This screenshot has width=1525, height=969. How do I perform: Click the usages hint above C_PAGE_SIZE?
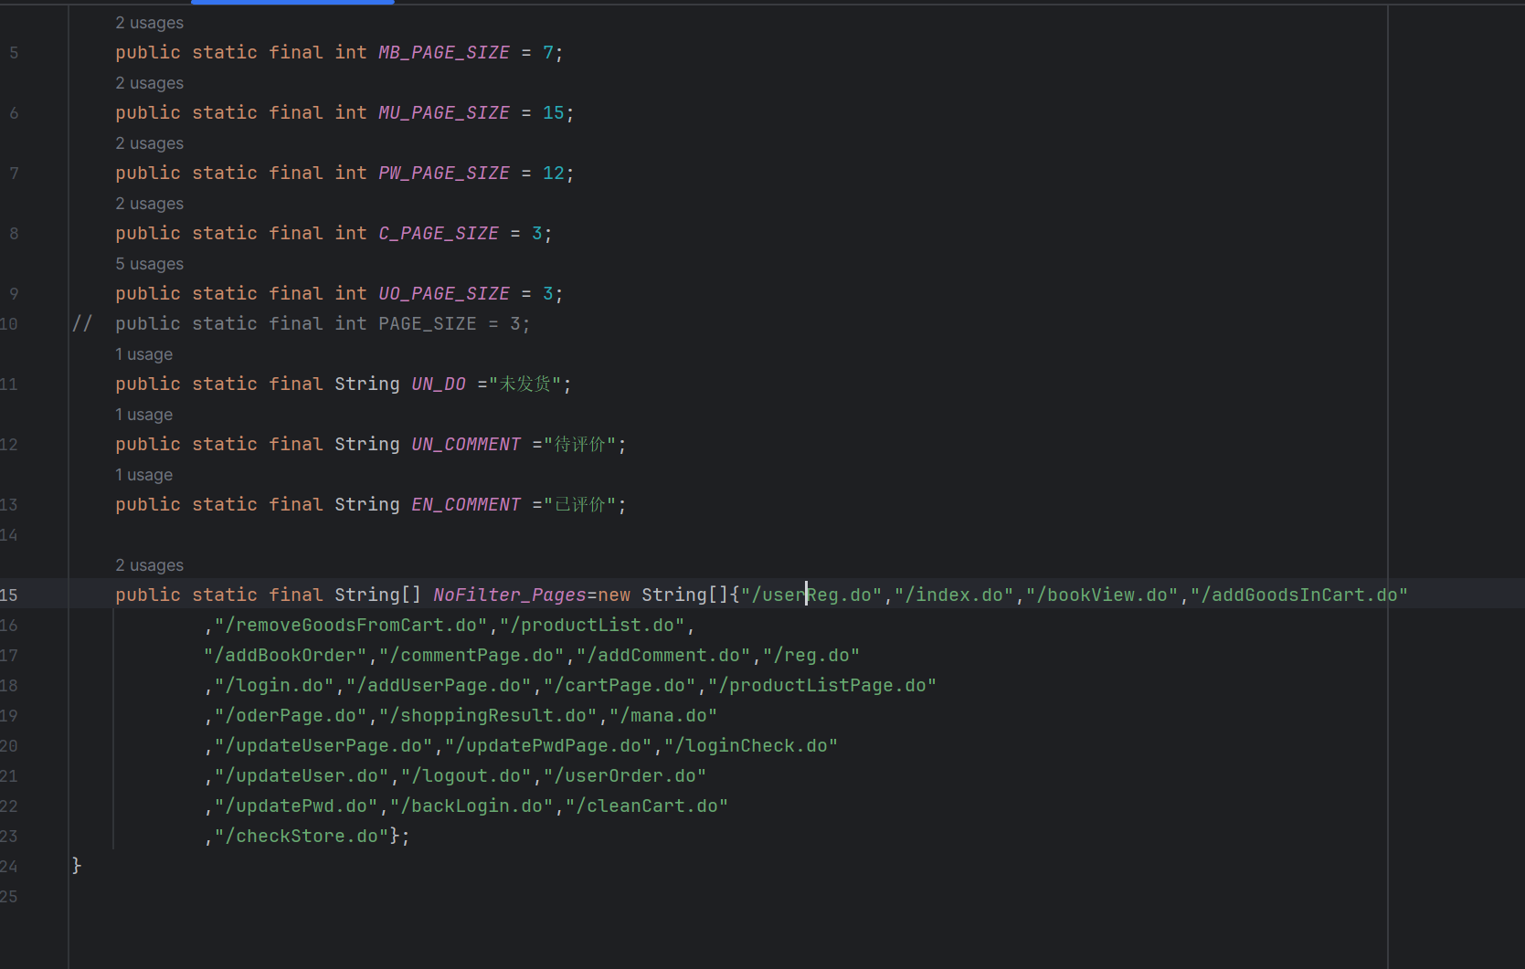pos(149,204)
